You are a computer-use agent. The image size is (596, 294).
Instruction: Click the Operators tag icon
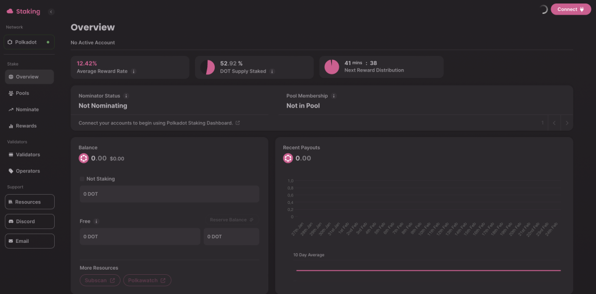click(10, 171)
